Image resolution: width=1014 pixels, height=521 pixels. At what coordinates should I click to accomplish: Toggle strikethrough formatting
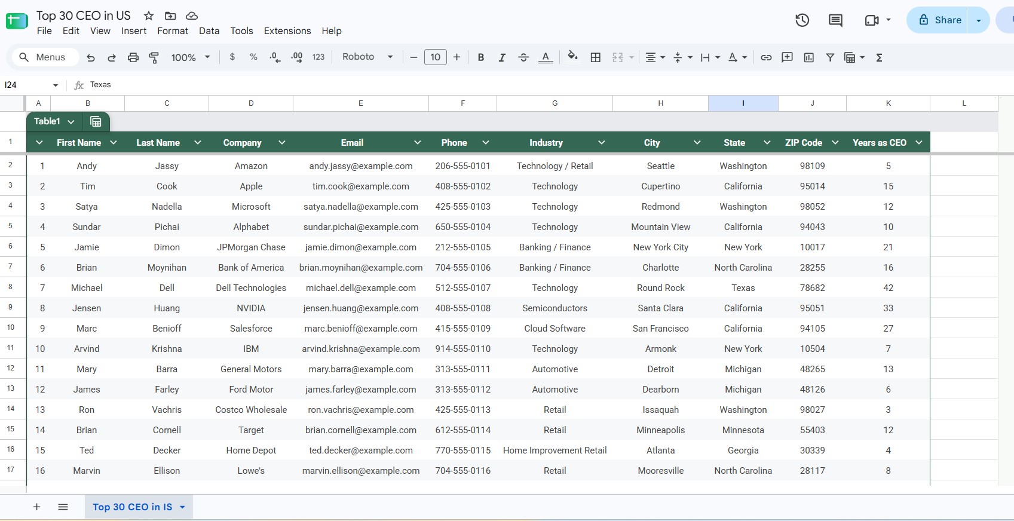pyautogui.click(x=523, y=57)
